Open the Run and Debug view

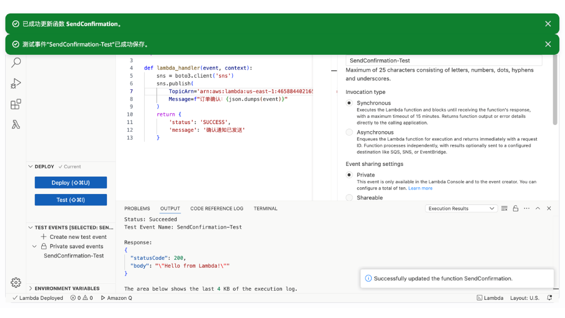(16, 84)
